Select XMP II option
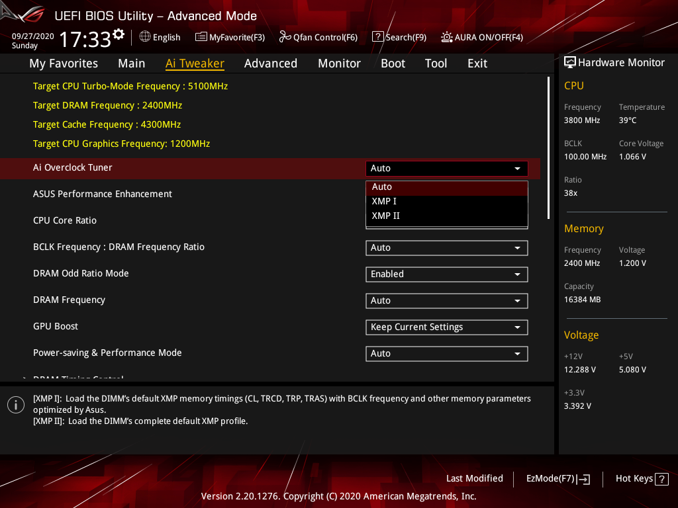 pyautogui.click(x=447, y=216)
